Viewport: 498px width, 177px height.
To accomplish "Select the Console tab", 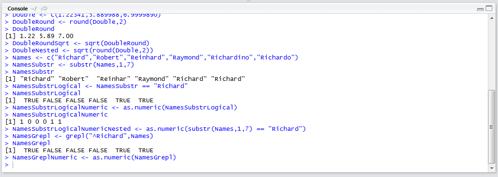I will pos(18,9).
